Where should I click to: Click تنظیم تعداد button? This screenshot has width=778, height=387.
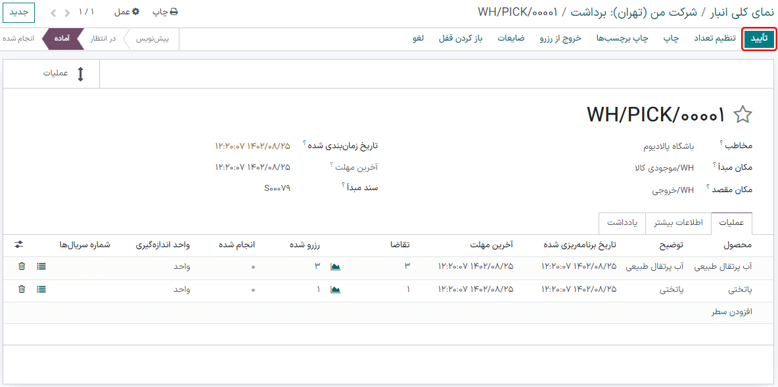714,39
